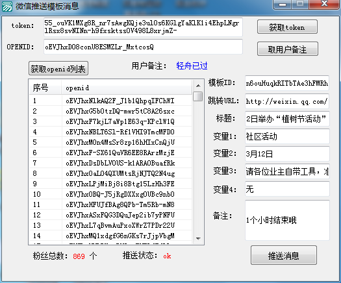Focus the 变量4 field with 无
The image size is (341, 283).
pyautogui.click(x=287, y=189)
